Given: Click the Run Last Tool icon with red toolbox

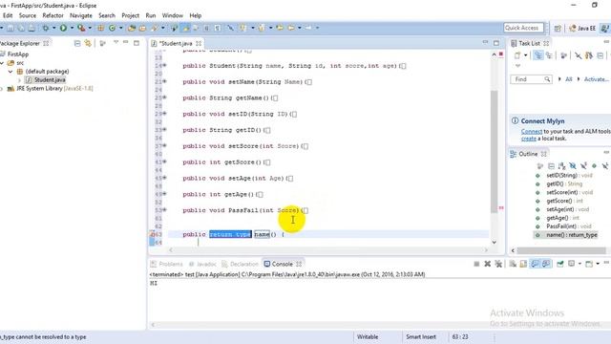Looking at the screenshot, I should point(81,28).
